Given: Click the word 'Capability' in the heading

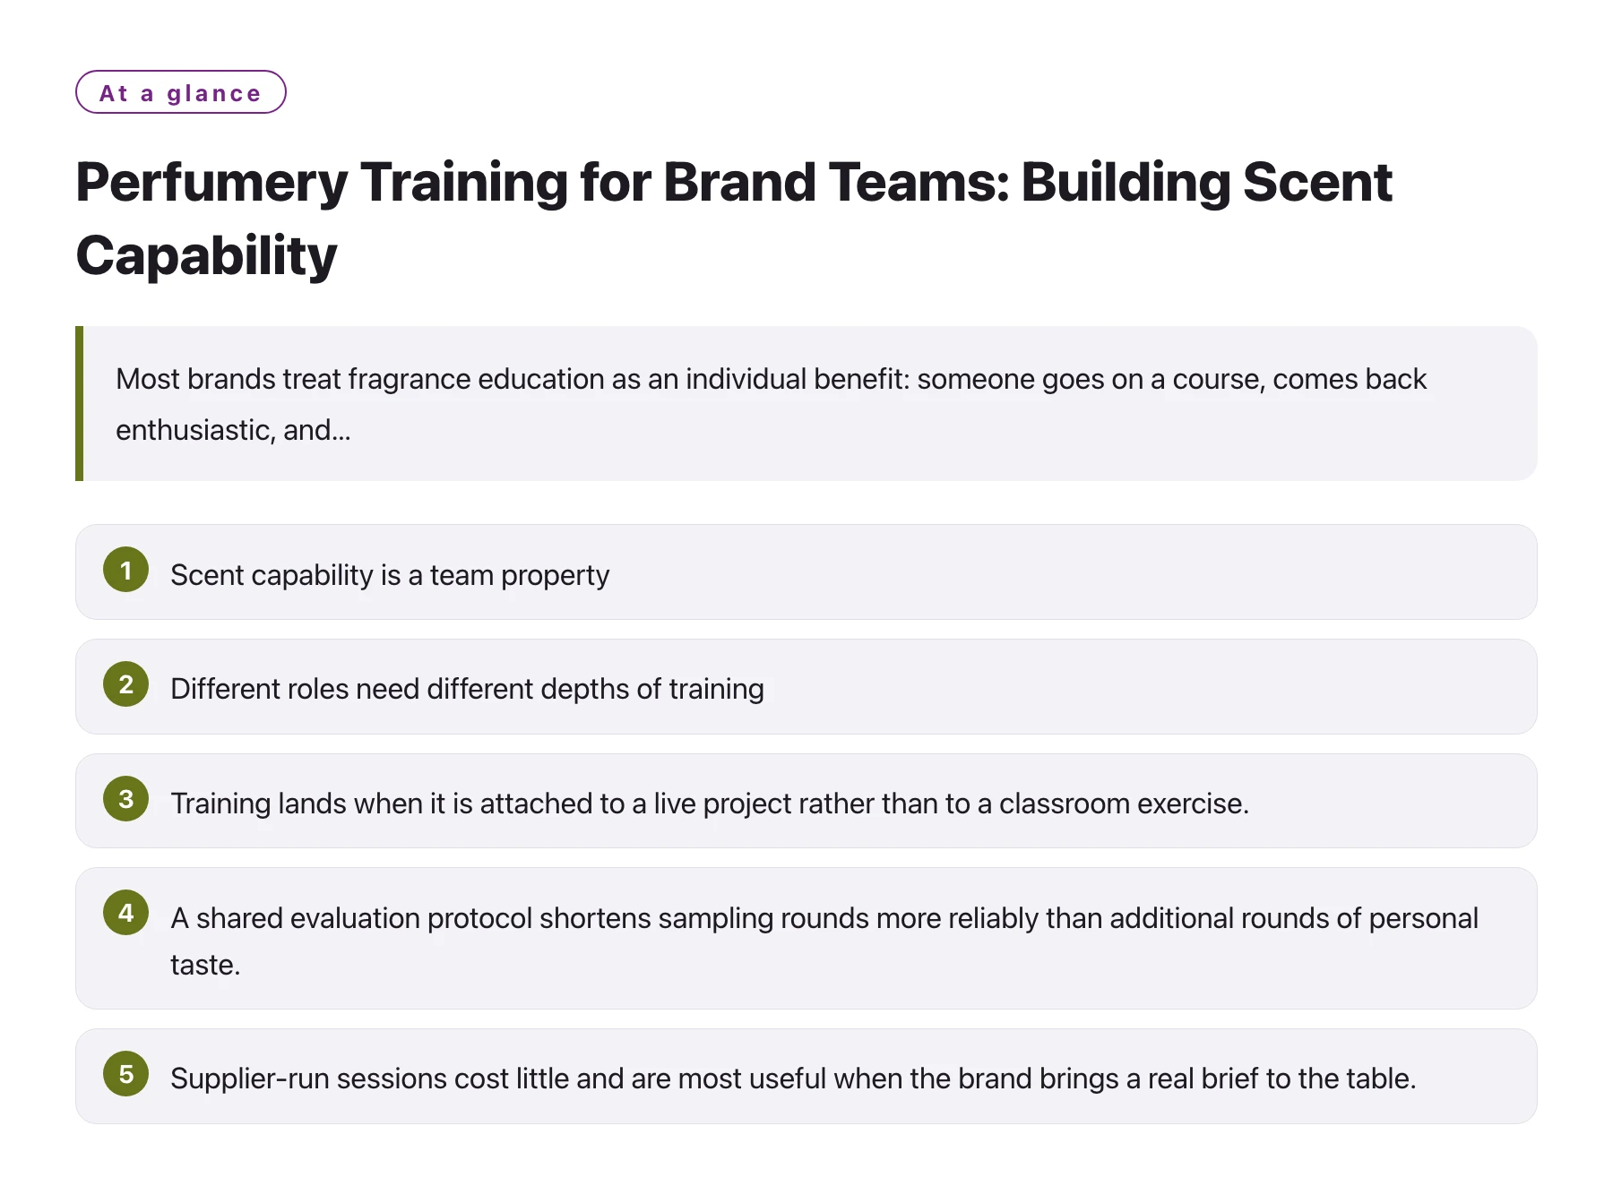Looking at the screenshot, I should 206,255.
